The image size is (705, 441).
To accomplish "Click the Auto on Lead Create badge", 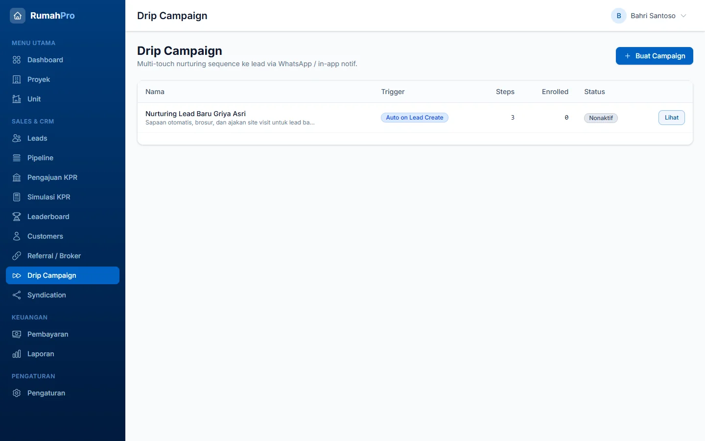I will click(x=415, y=118).
